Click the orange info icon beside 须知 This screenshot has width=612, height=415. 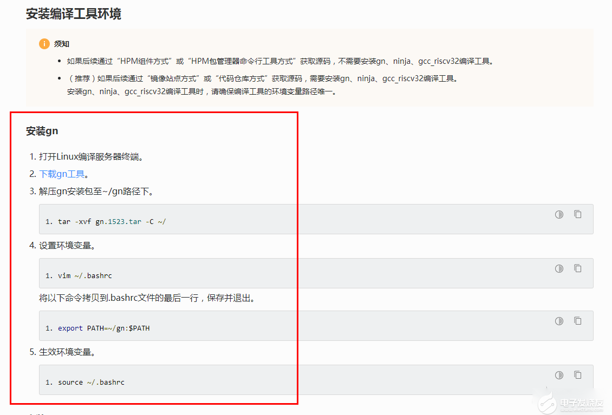tap(44, 44)
